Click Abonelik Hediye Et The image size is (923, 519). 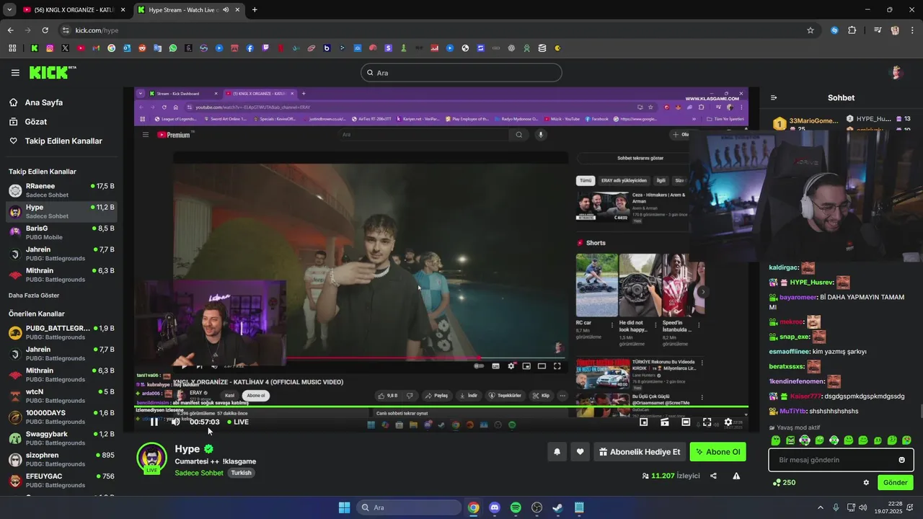(x=640, y=452)
